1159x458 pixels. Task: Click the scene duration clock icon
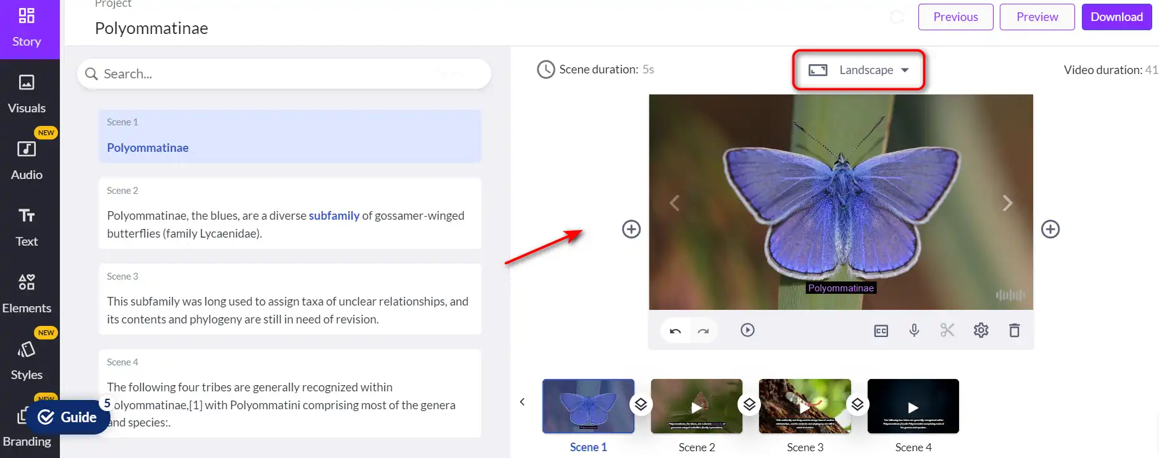(546, 69)
